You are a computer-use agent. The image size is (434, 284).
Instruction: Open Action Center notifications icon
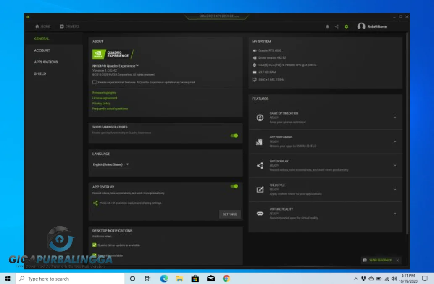(425, 279)
